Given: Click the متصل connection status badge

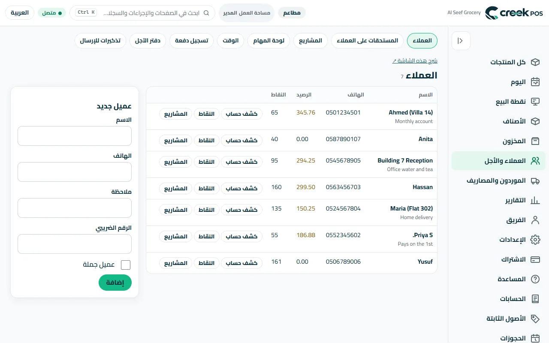Looking at the screenshot, I should (x=52, y=13).
